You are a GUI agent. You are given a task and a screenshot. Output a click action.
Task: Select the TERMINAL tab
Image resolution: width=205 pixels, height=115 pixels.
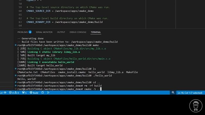click(x=96, y=32)
